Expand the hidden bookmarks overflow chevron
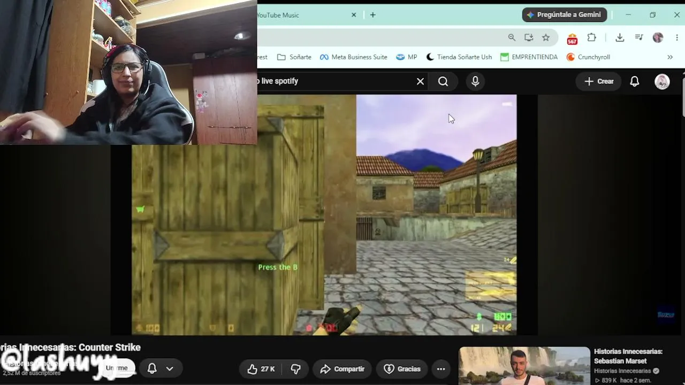685x385 pixels. coord(670,57)
